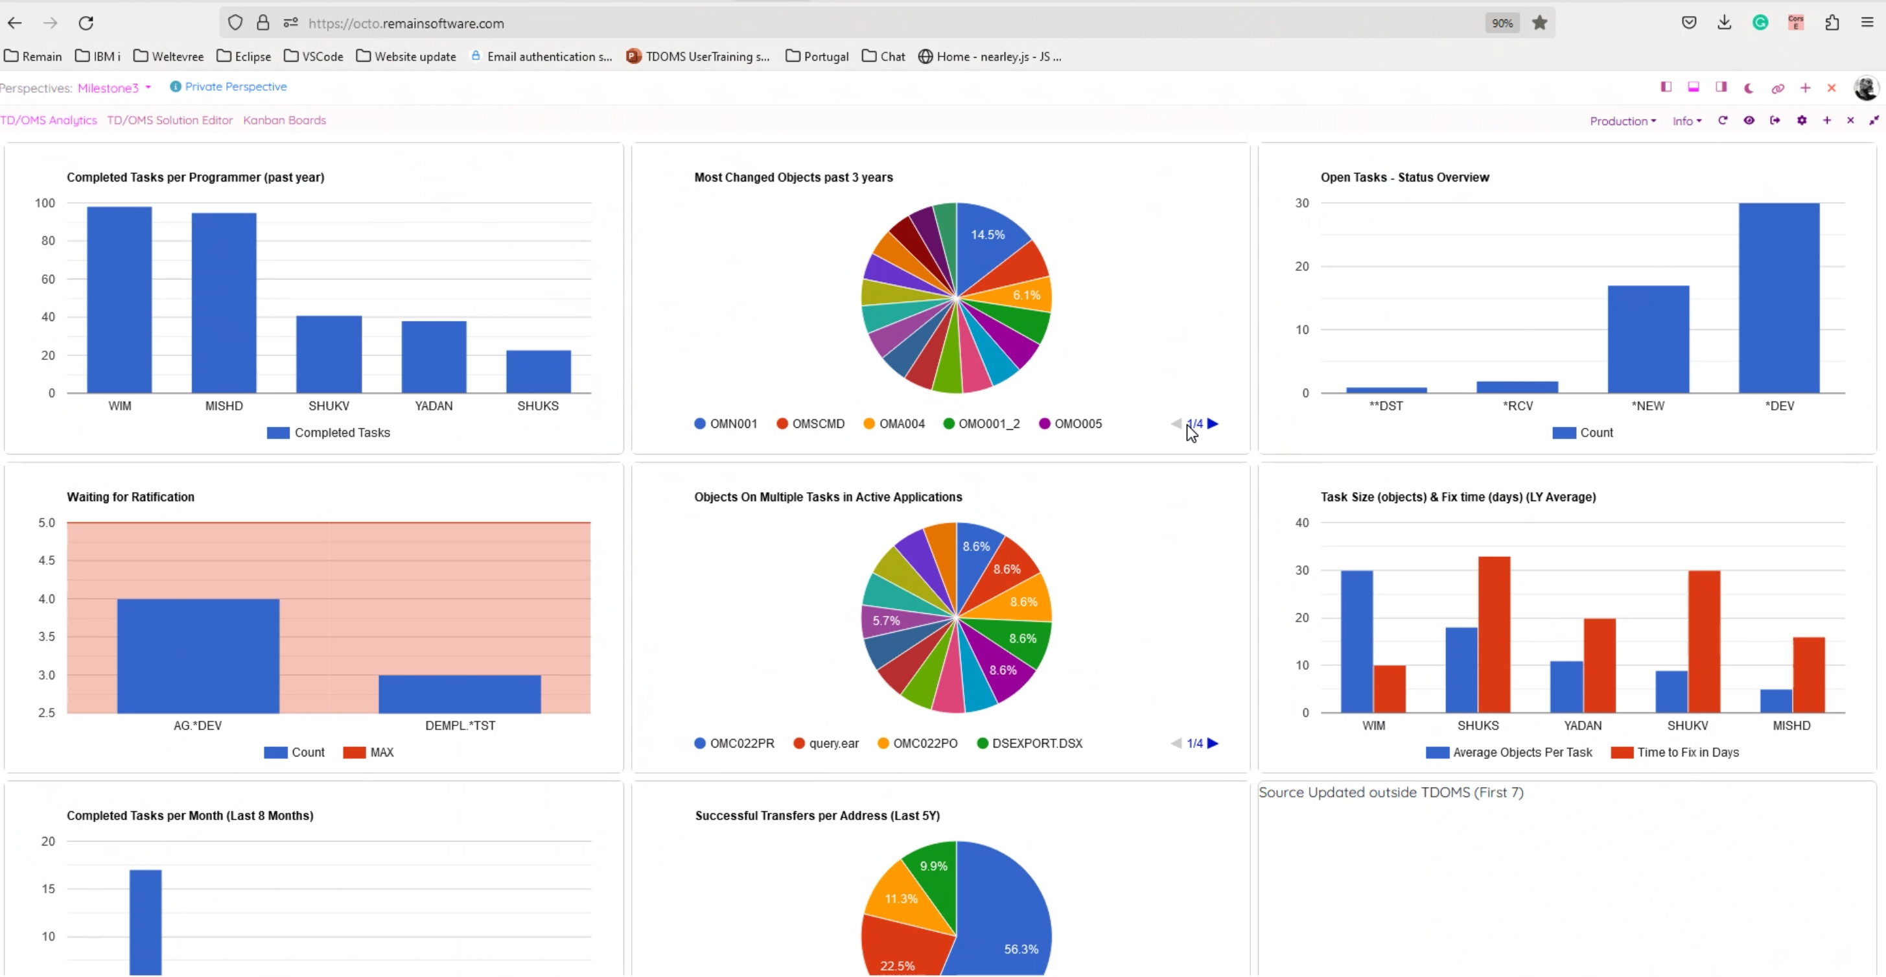Open the Remain bookmarks folder
1886x977 pixels.
(33, 56)
